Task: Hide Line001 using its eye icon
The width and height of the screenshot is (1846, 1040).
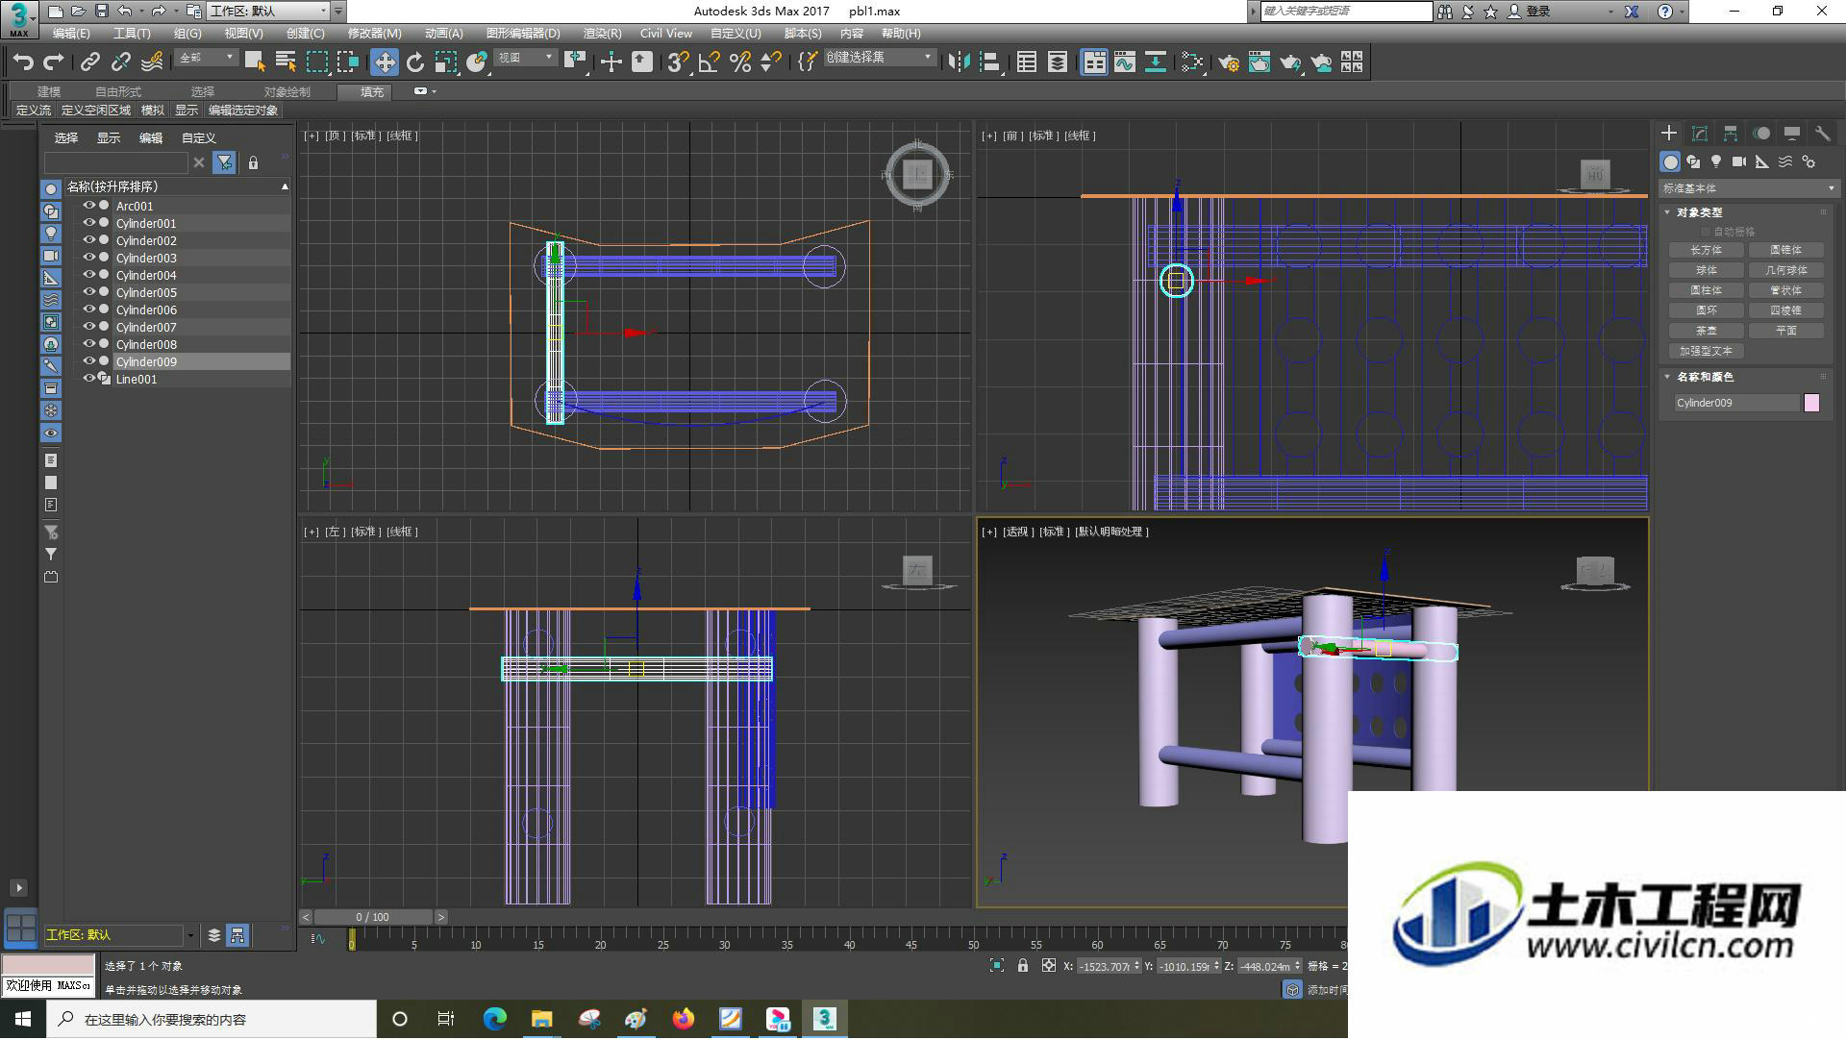Action: [89, 379]
